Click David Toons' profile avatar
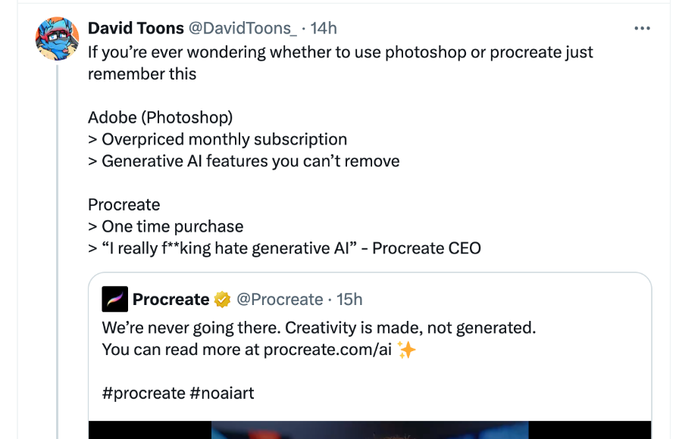679x439 pixels. (x=57, y=39)
